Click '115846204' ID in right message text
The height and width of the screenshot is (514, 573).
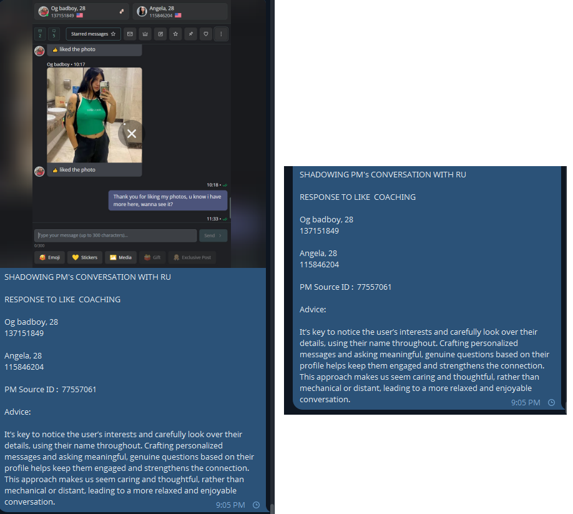320,265
